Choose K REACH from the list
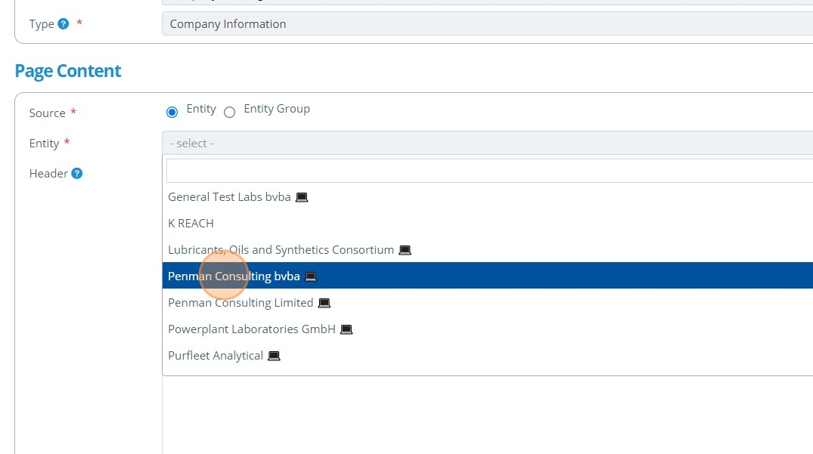813x454 pixels. [x=487, y=224]
